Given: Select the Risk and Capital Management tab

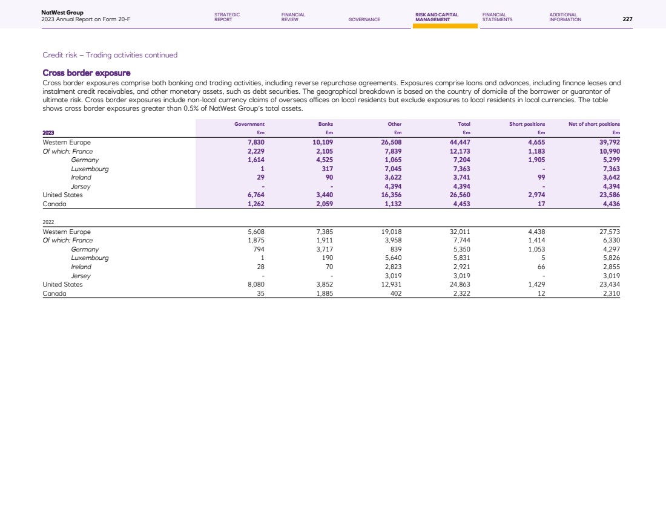Looking at the screenshot, I should (437, 17).
